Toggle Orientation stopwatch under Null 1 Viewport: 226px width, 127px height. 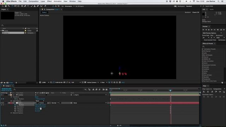15,107
